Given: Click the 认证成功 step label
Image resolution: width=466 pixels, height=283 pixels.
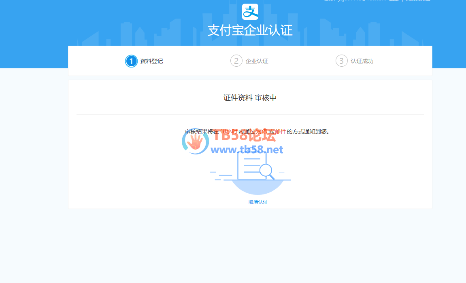Looking at the screenshot, I should (x=362, y=61).
